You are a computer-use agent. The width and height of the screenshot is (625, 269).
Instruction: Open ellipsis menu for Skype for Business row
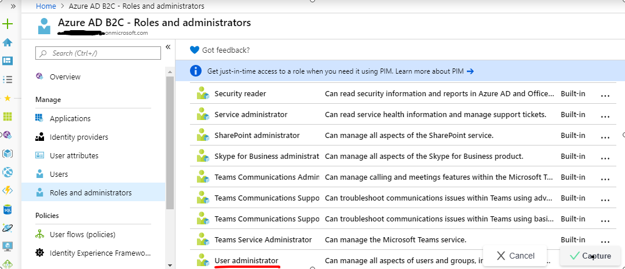click(605, 158)
